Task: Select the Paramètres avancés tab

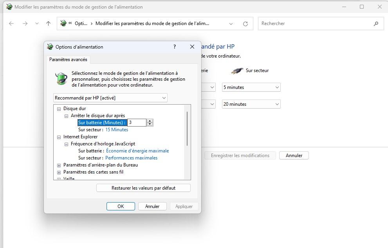Action: pyautogui.click(x=68, y=60)
